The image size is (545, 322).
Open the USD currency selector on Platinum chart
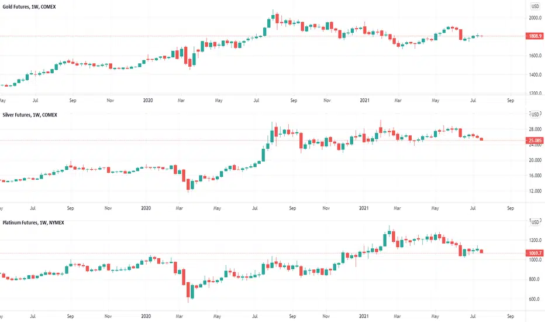pos(535,222)
